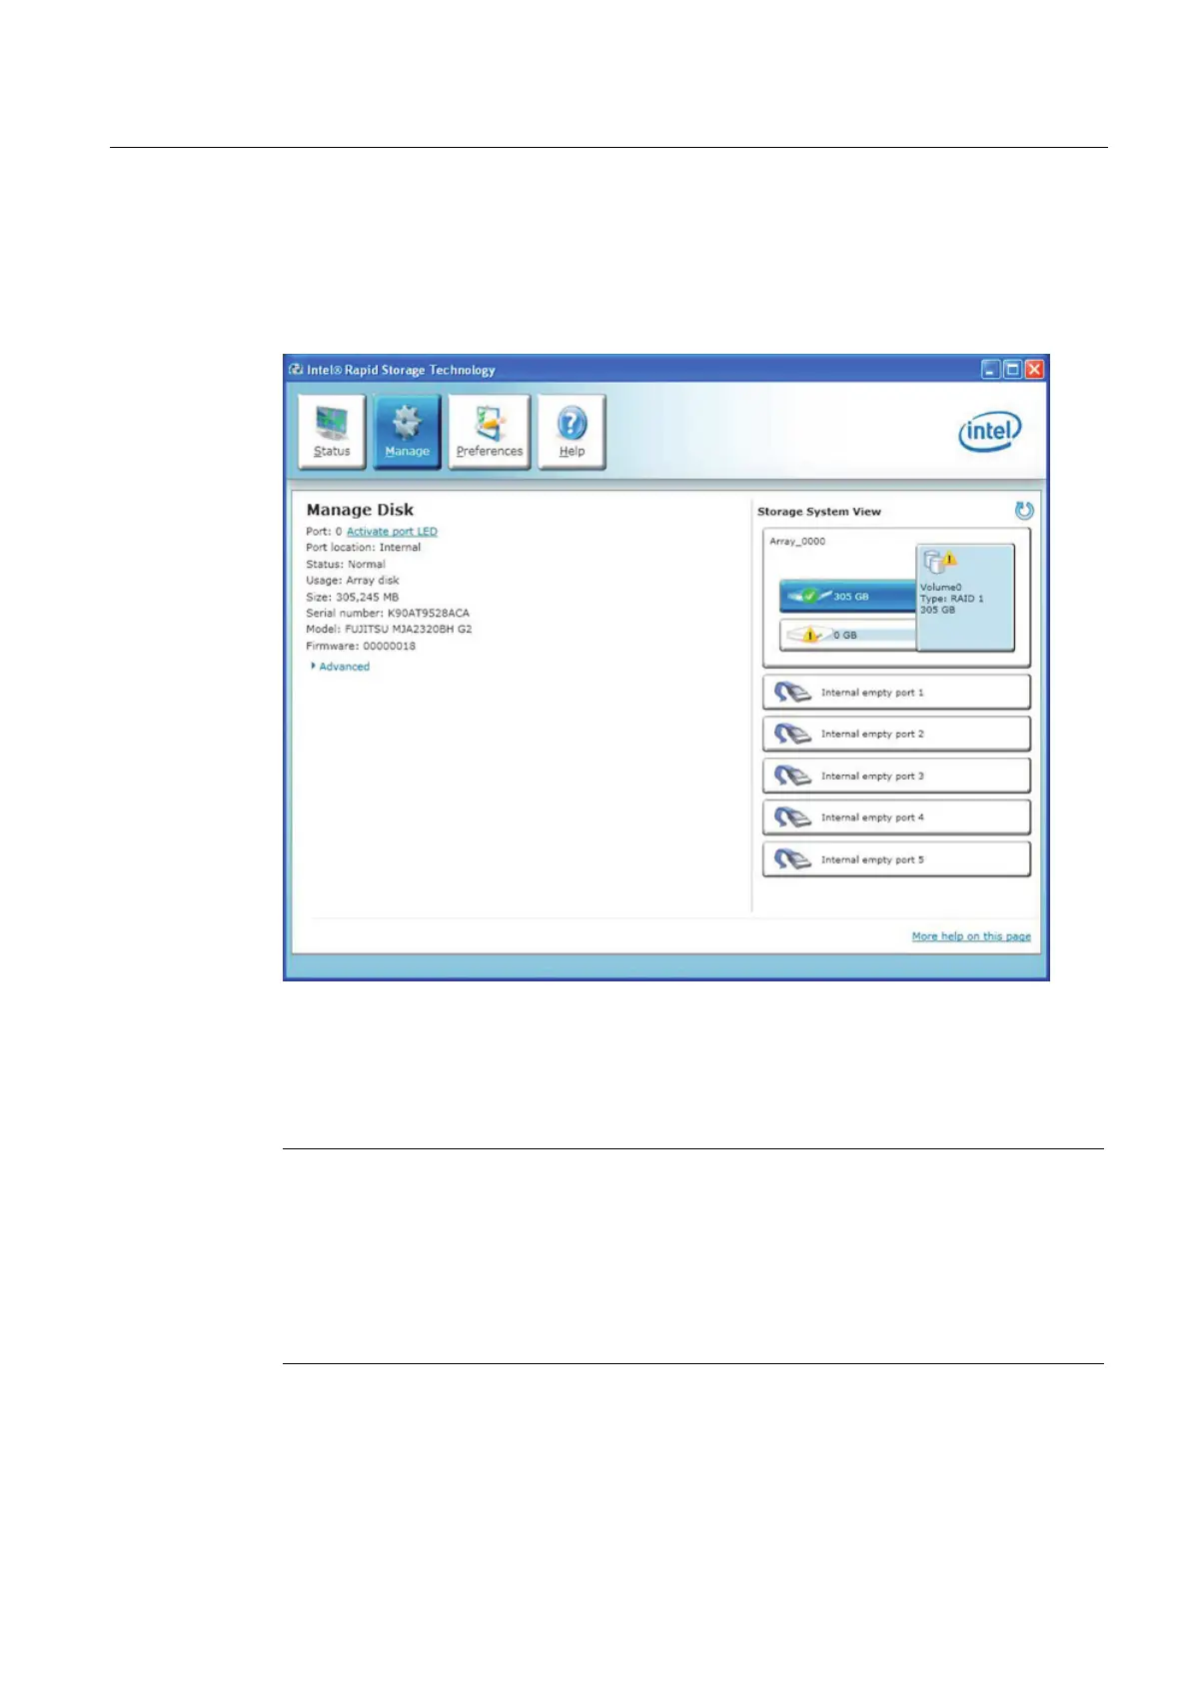
Task: Maximize the Intel Rapid Storage window
Action: click(x=1012, y=370)
